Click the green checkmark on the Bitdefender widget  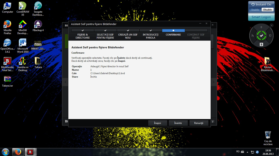(261, 36)
